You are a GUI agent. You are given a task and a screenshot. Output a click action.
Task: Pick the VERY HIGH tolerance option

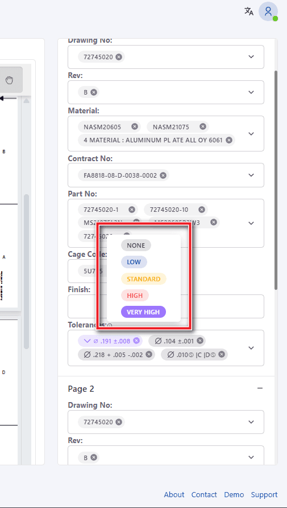click(x=143, y=312)
